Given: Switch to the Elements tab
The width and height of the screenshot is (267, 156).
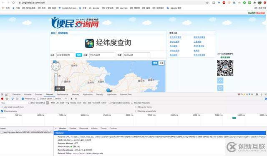Looking at the screenshot, I should [x=16, y=94].
